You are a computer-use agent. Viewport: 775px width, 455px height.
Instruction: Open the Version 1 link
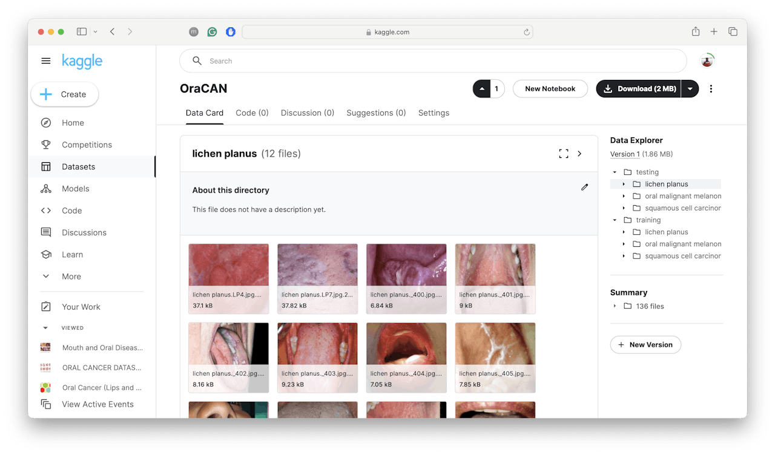tap(624, 154)
